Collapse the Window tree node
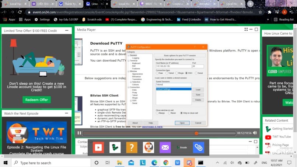The height and width of the screenshot is (167, 297). pos(129,71)
